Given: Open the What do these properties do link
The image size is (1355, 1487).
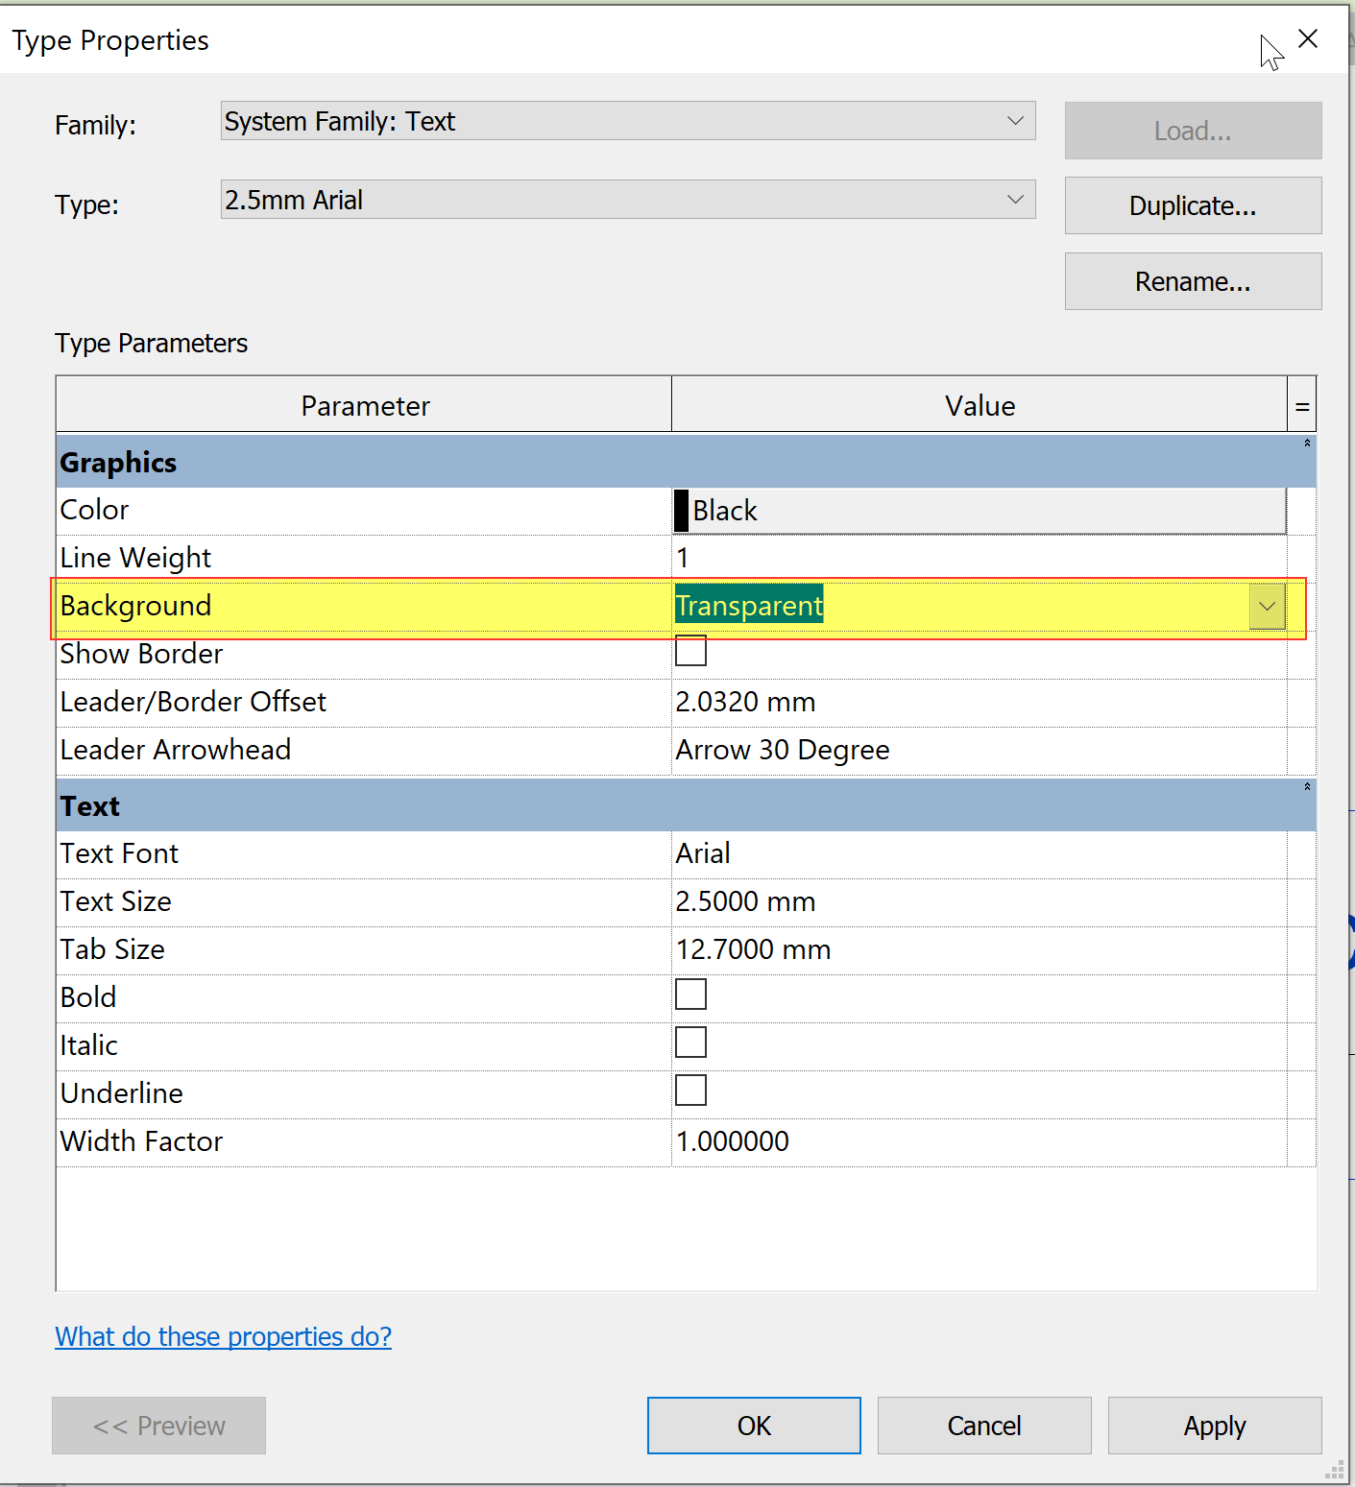Looking at the screenshot, I should [x=223, y=1336].
